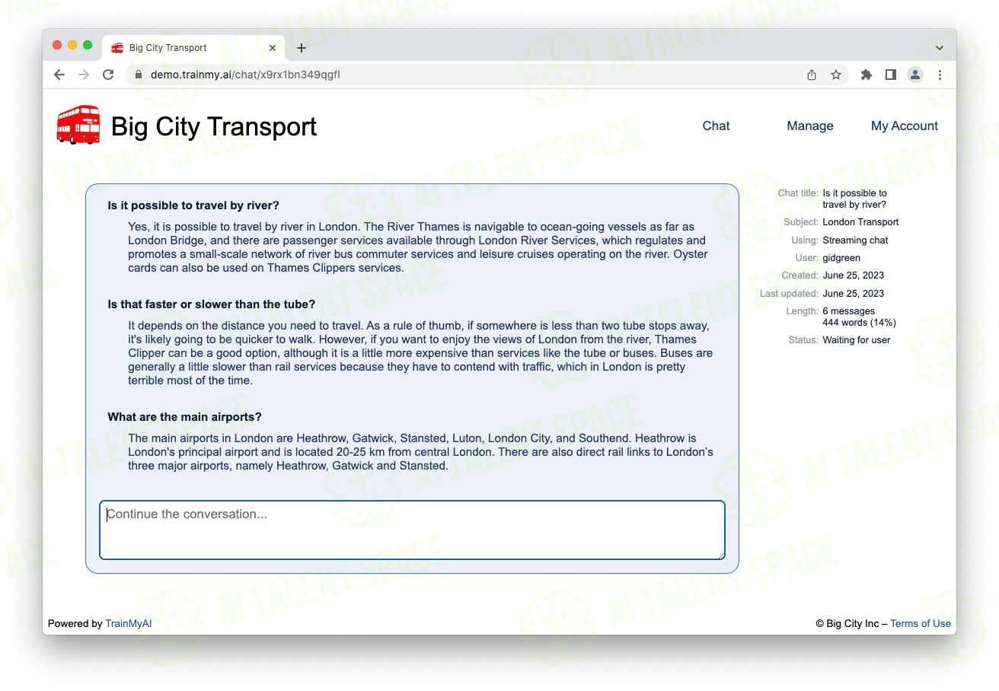
Task: Click the 'Powered by' footer text
Action: click(x=75, y=624)
